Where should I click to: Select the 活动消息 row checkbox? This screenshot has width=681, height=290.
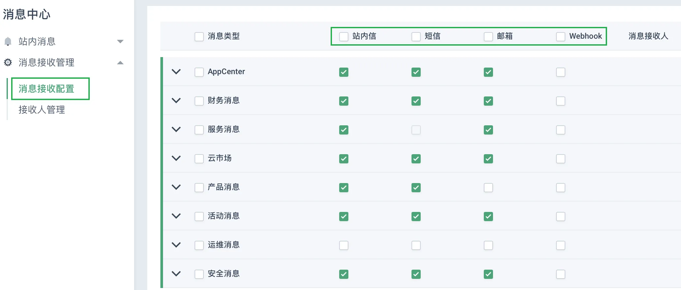(199, 217)
